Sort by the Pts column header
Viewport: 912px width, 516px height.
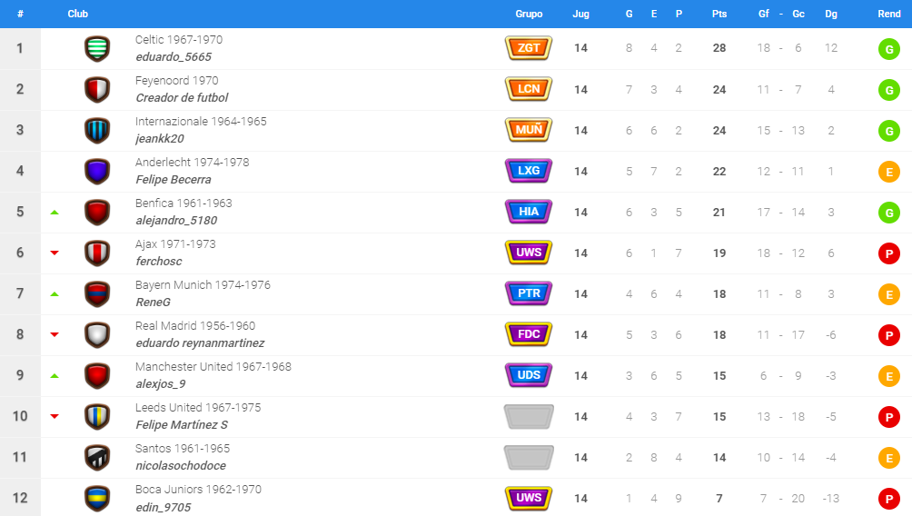[719, 14]
